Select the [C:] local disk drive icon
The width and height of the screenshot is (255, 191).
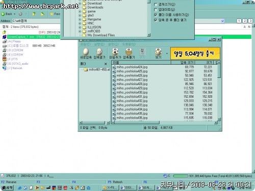tap(5, 46)
